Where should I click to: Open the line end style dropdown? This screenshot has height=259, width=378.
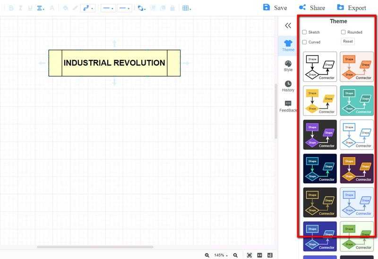point(124,8)
